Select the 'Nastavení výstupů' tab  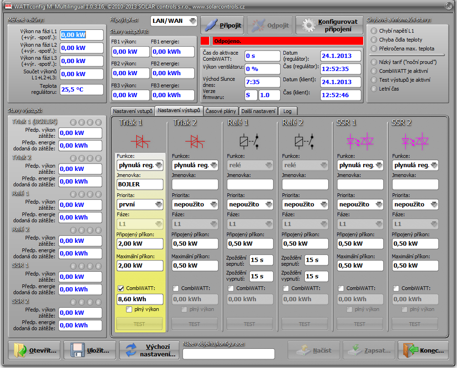(x=179, y=111)
